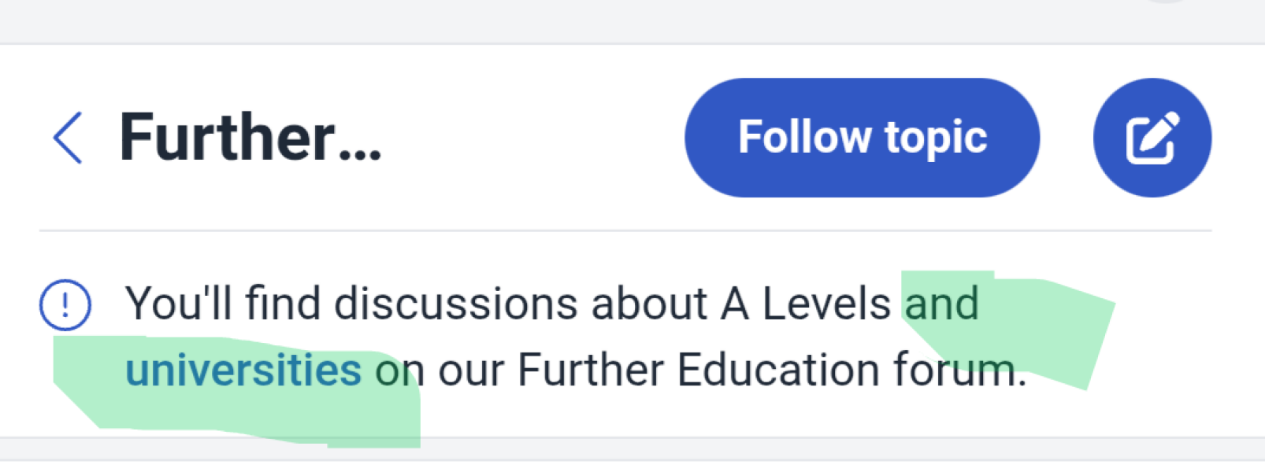
Task: Select the green-highlighted word and
Action: click(942, 303)
